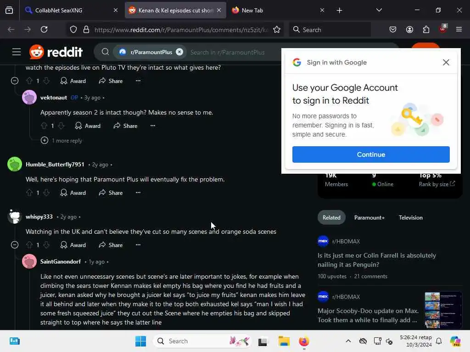470x352 pixels.
Task: Click Humble_Butterfly7951's green avatar
Action: pos(15,164)
